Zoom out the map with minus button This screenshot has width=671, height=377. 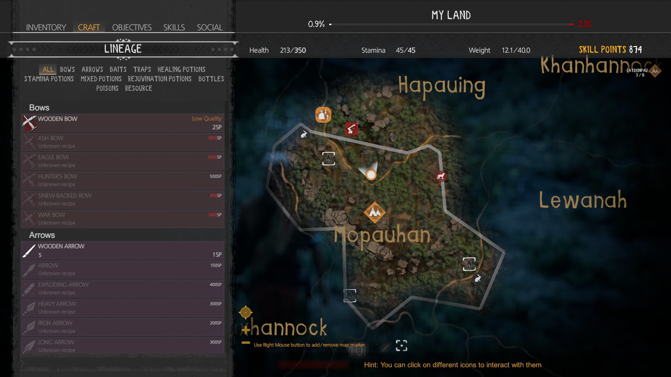tap(246, 343)
